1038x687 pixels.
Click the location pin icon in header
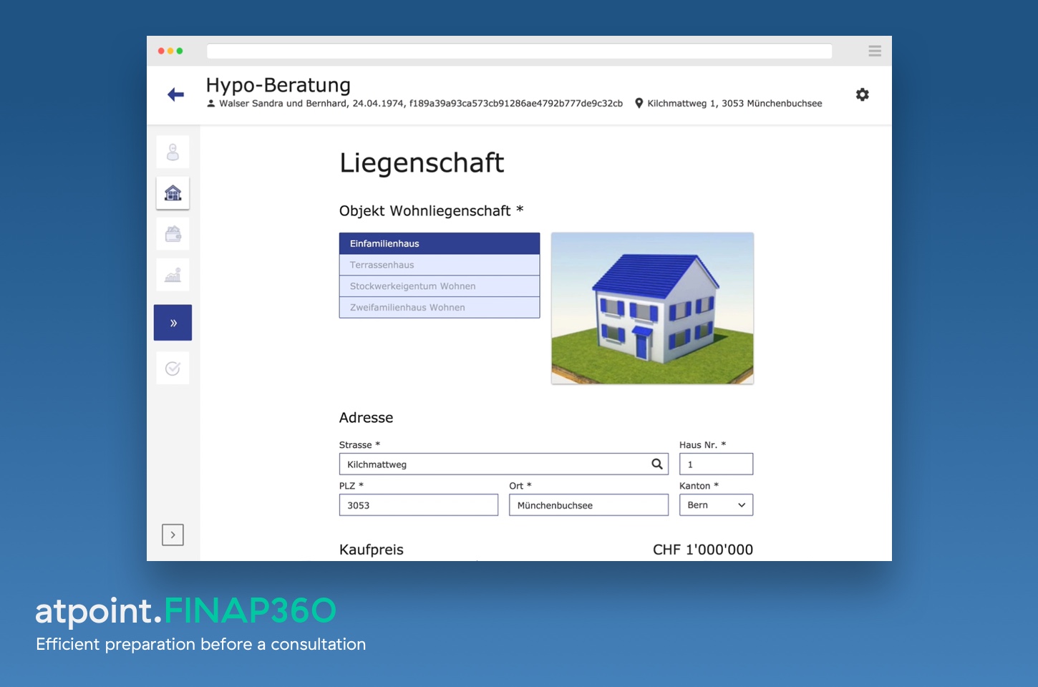pyautogui.click(x=639, y=103)
